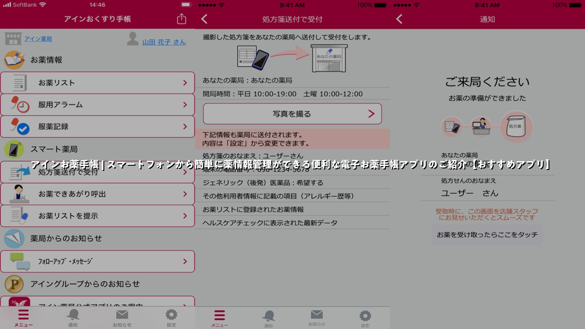Go back from 処方箋送付で受付 screen
585x329 pixels.
204,19
